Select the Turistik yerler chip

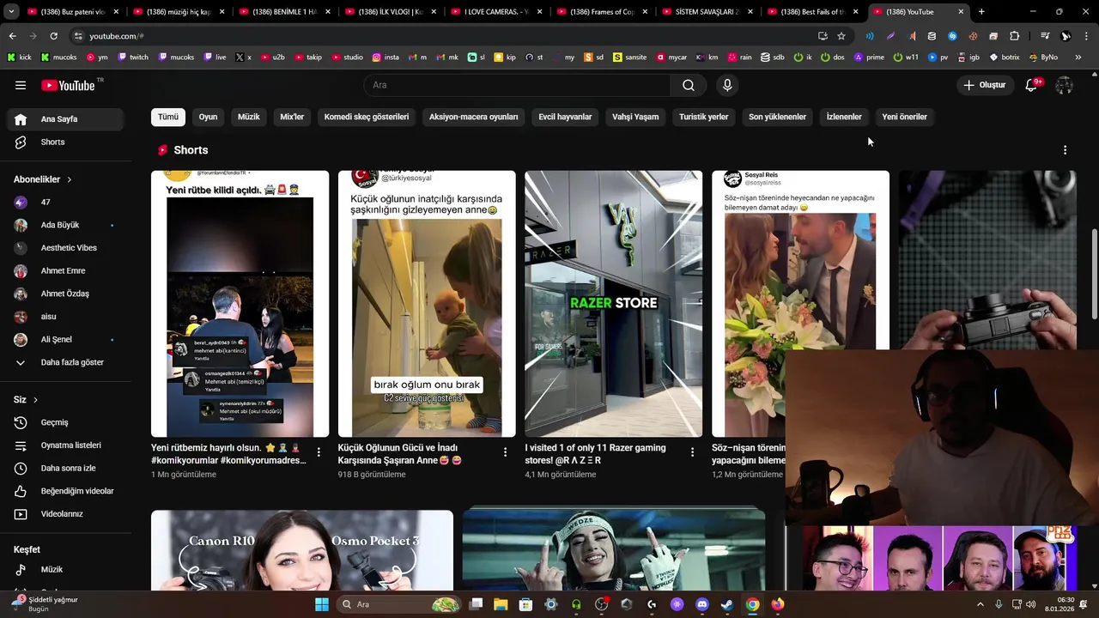tap(703, 117)
